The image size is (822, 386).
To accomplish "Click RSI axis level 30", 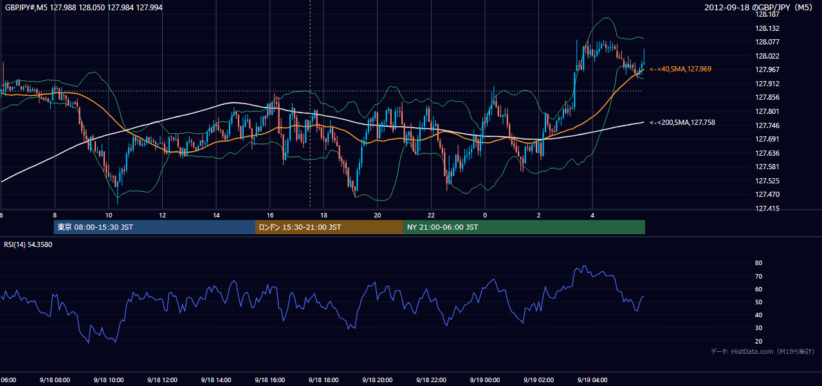I will 758,328.
